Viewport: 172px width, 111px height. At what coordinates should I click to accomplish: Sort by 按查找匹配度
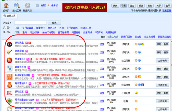click(164, 37)
